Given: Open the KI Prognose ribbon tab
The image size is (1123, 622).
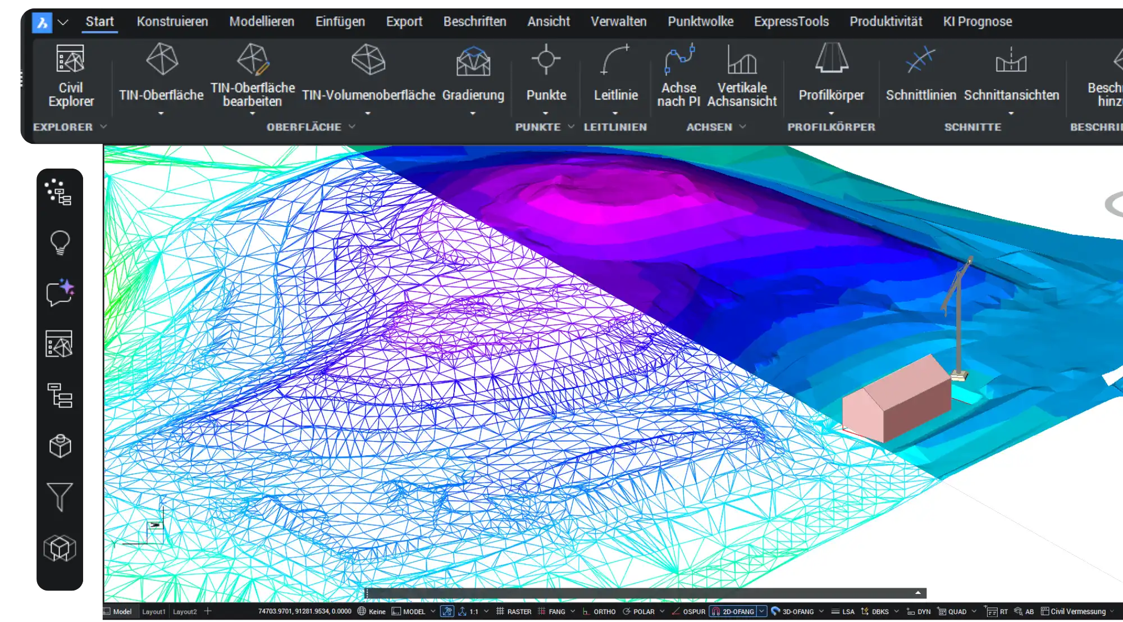Looking at the screenshot, I should 978,22.
